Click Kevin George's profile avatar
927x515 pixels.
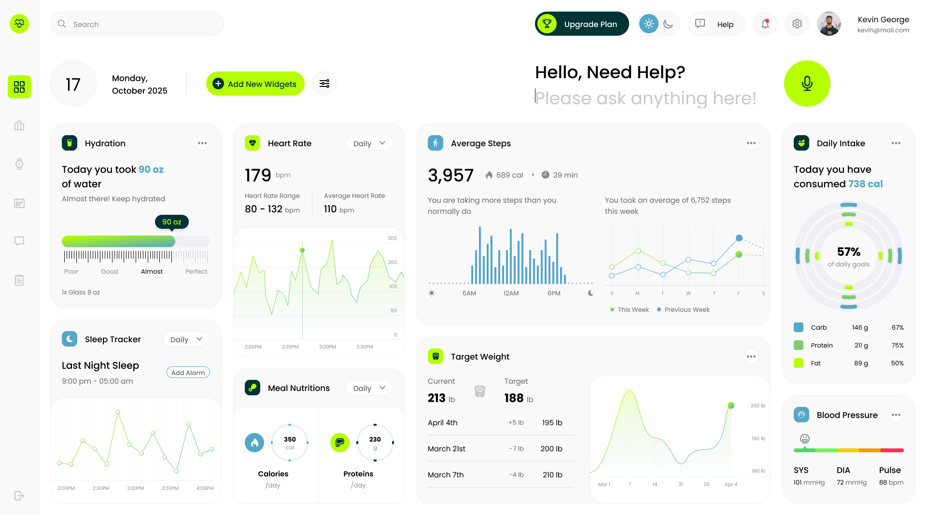pos(829,24)
